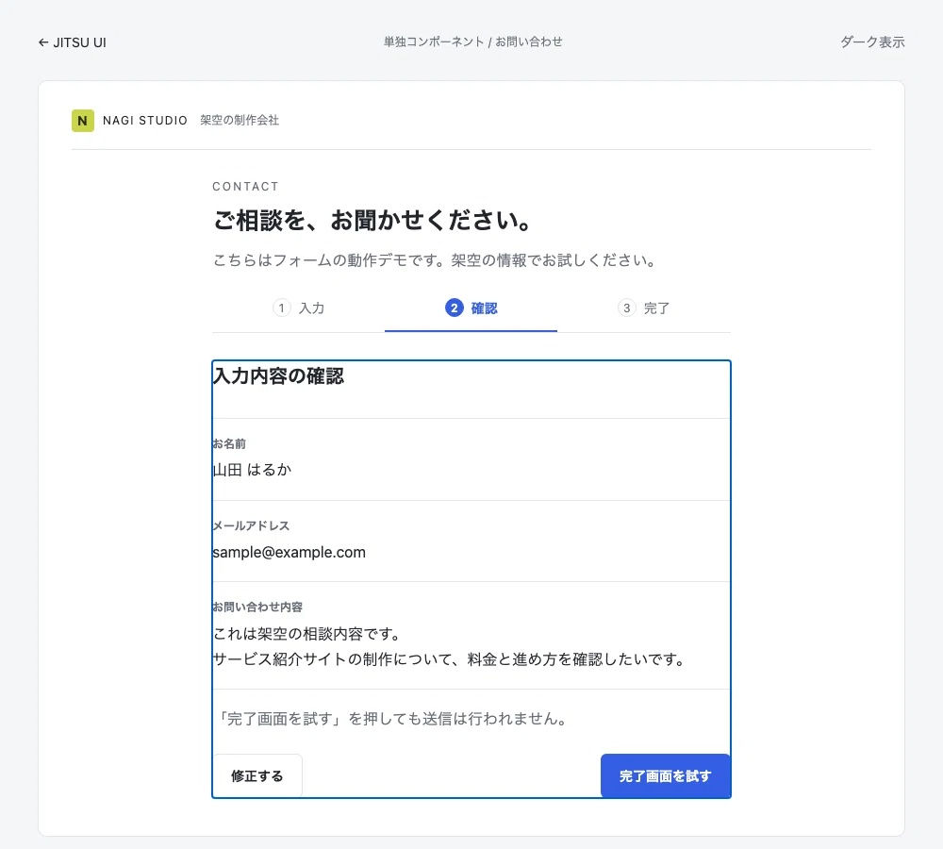Viewport: 943px width, 849px height.
Task: Click the 架空の制作会社 tagline
Action: (240, 121)
